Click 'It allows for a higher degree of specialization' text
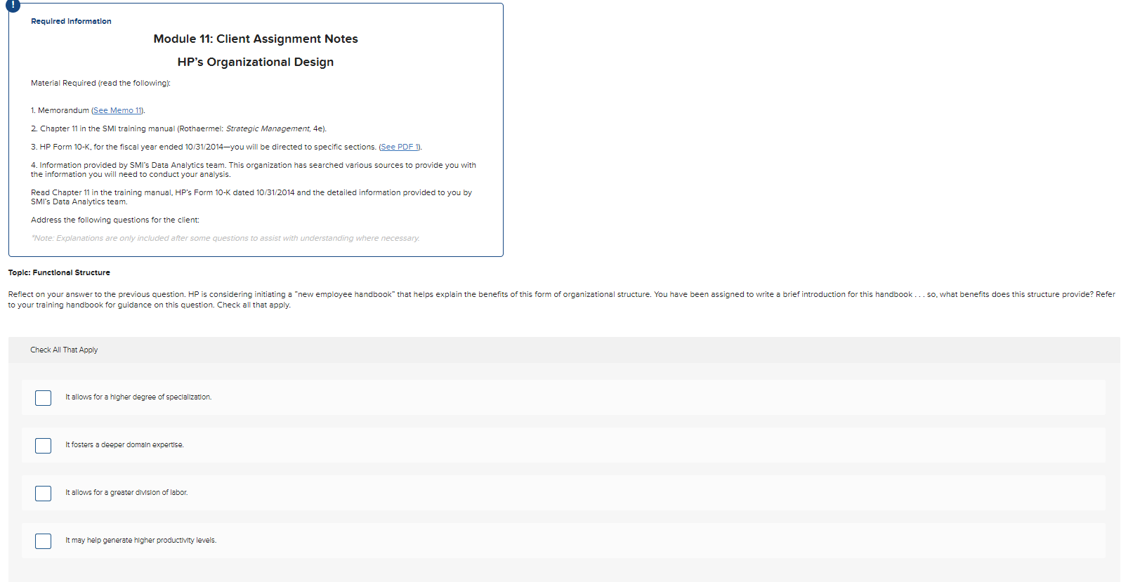This screenshot has width=1121, height=582. 138,397
